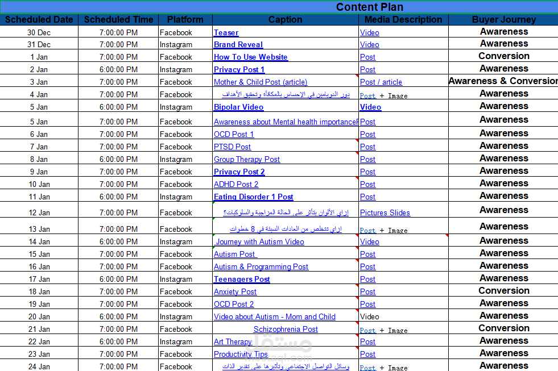558x371 pixels.
Task: Open the Bipolar Video caption link
Action: pos(238,107)
